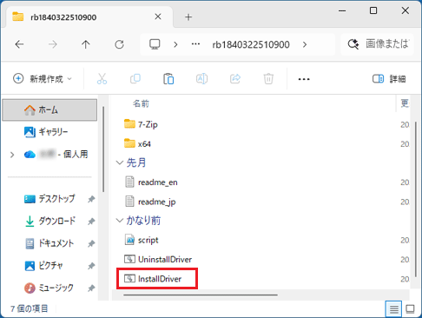Add a new tab with plus button
The image size is (422, 318).
(x=188, y=17)
